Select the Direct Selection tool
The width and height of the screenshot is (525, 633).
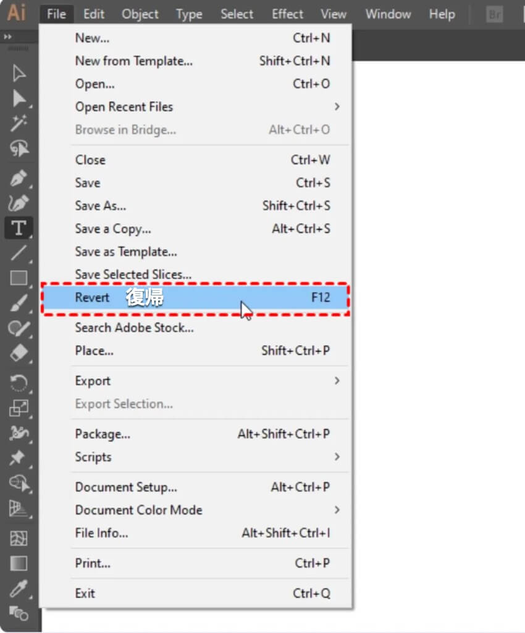coord(19,98)
